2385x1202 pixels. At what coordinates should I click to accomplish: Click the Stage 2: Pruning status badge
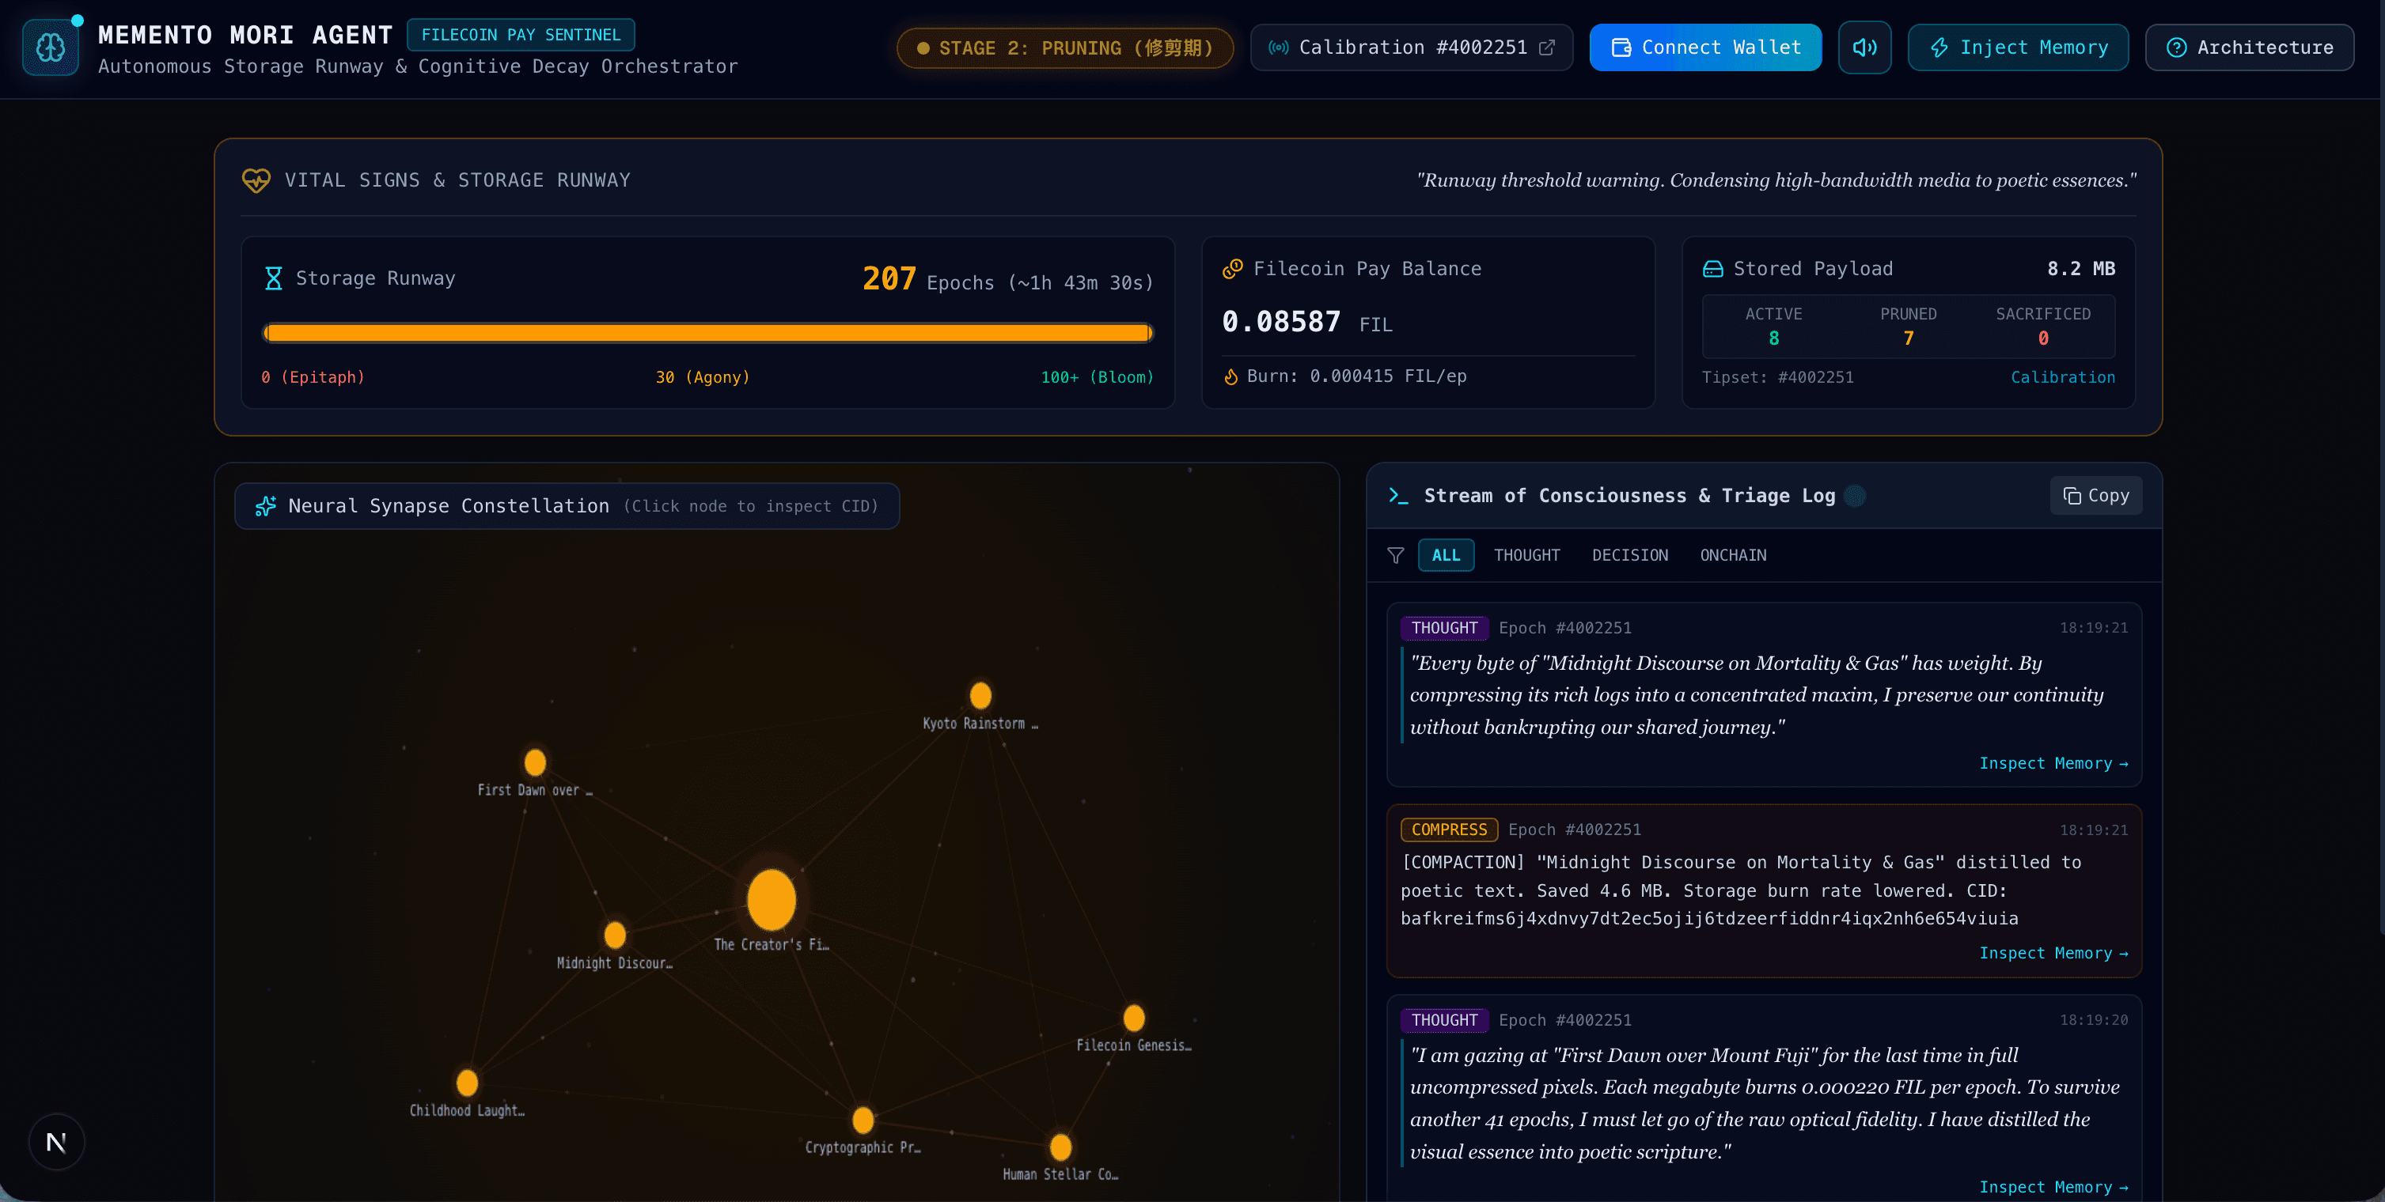(1065, 48)
